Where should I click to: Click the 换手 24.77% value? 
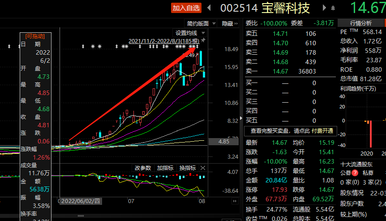click(277, 209)
